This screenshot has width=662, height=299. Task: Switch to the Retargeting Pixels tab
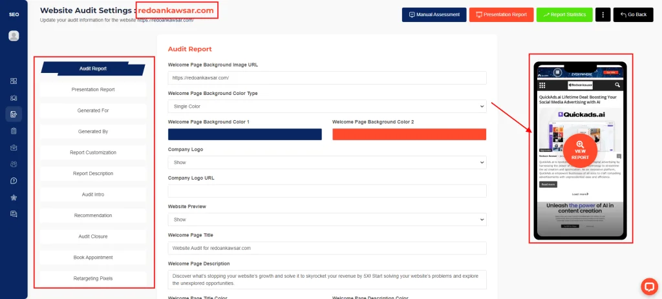pyautogui.click(x=93, y=278)
